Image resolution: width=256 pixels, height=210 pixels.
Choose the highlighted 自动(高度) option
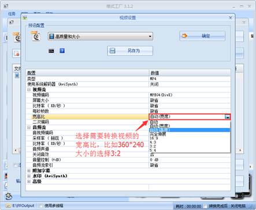(x=190, y=130)
